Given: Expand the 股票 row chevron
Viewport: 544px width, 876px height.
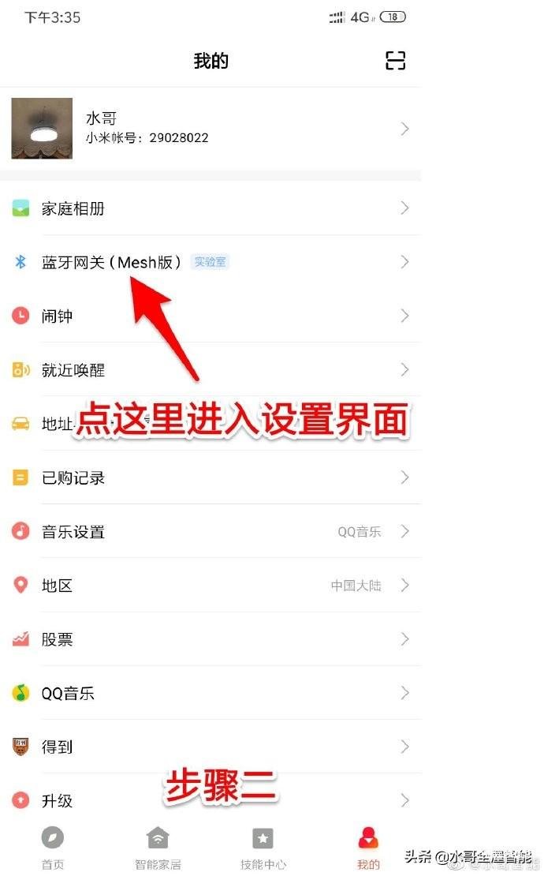Looking at the screenshot, I should click(x=405, y=638).
